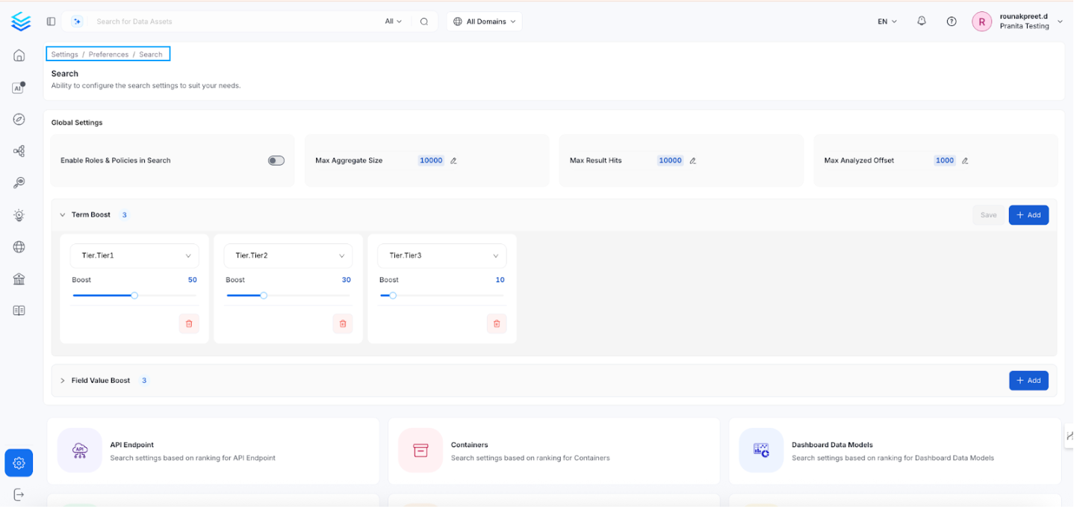The height and width of the screenshot is (507, 1074).
Task: Open the Domains globe icon
Action: pyautogui.click(x=18, y=246)
